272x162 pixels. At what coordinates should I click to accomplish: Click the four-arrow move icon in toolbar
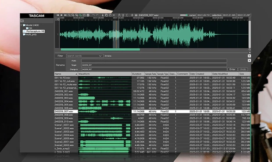pyautogui.click(x=132, y=15)
